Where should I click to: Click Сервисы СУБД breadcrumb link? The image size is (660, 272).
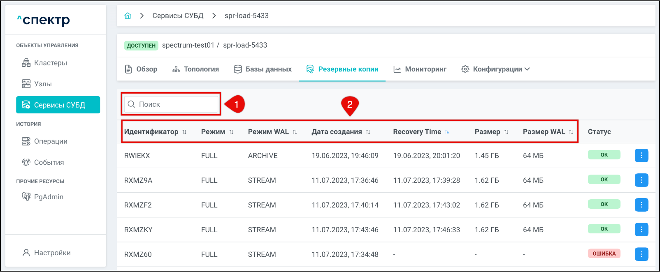(x=178, y=16)
